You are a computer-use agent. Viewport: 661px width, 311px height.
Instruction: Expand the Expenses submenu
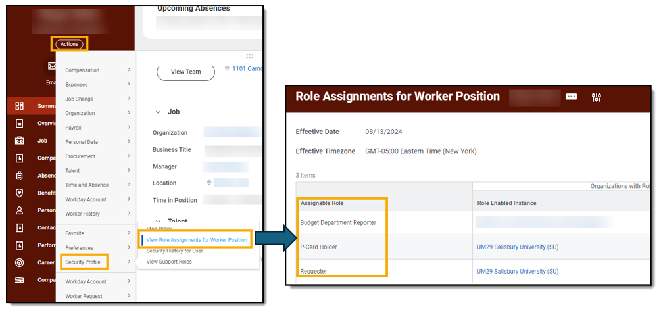tap(129, 84)
